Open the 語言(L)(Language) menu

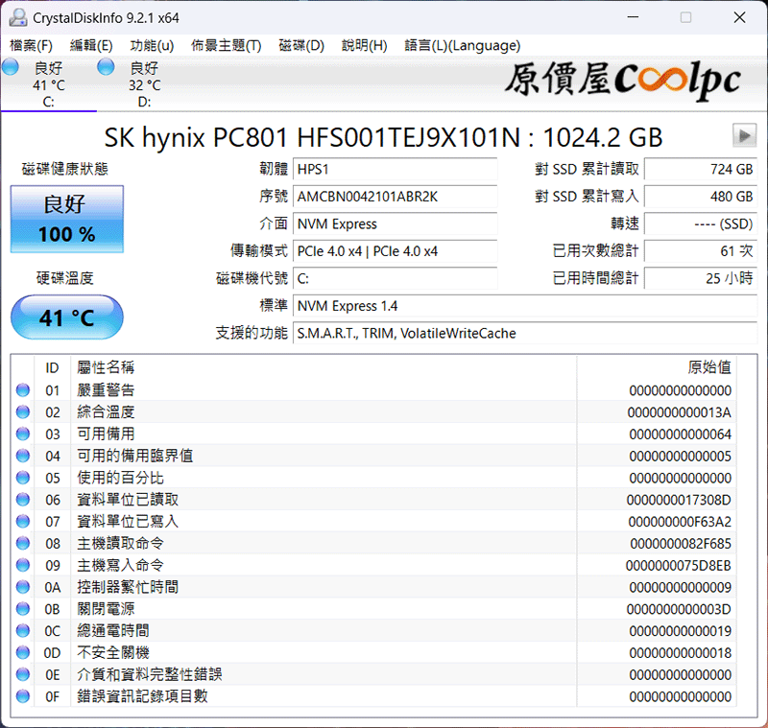pos(463,45)
